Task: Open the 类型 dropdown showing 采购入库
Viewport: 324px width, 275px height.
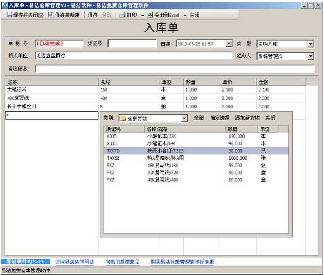Action: 310,44
